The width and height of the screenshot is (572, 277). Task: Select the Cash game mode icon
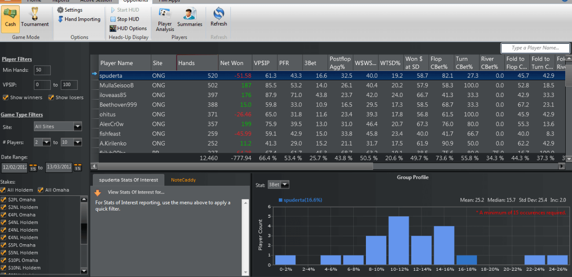tap(10, 18)
